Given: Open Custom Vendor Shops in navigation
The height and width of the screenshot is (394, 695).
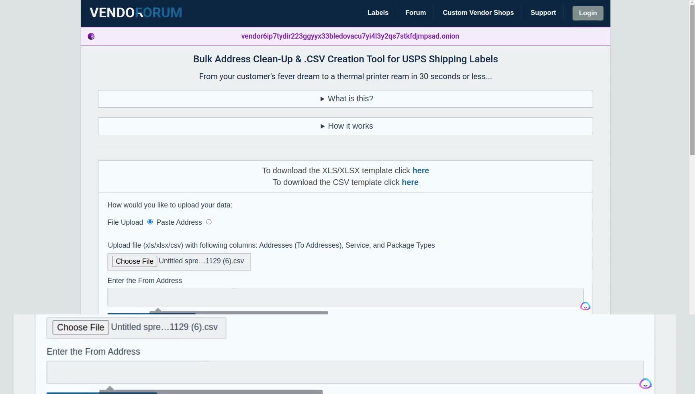Looking at the screenshot, I should point(478,13).
